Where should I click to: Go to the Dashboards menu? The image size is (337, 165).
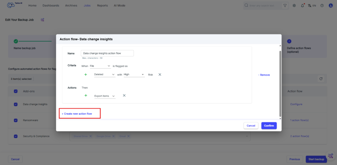click(x=51, y=6)
